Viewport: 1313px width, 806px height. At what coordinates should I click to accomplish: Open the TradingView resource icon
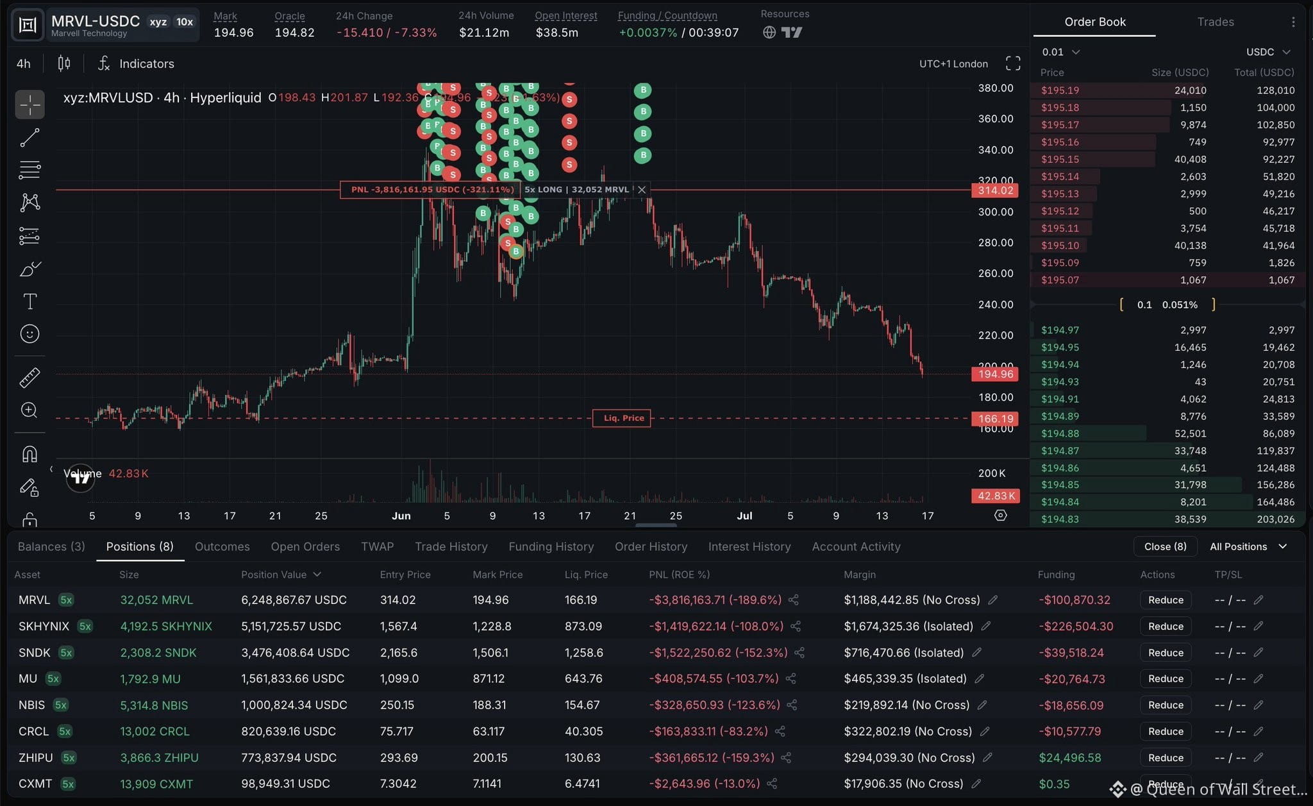coord(792,32)
